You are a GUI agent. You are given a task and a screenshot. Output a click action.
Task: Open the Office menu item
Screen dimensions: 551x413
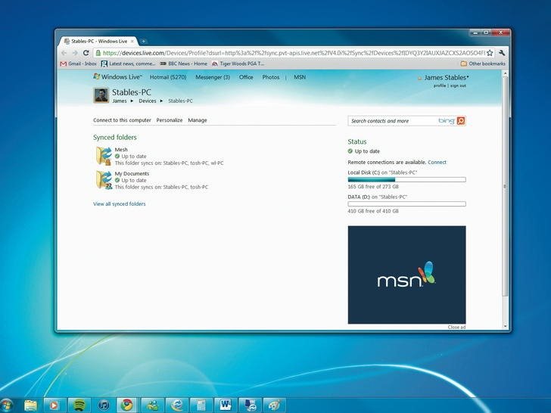pos(246,77)
